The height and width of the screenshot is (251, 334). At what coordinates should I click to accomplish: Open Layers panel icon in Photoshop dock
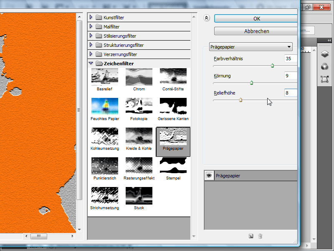(325, 54)
